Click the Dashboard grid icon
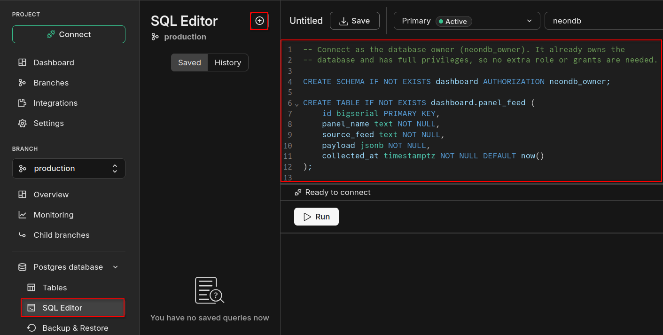The height and width of the screenshot is (335, 663). [x=22, y=62]
